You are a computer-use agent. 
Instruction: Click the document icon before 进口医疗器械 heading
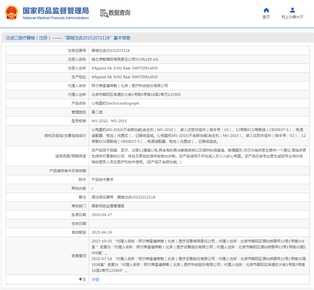click(7, 38)
